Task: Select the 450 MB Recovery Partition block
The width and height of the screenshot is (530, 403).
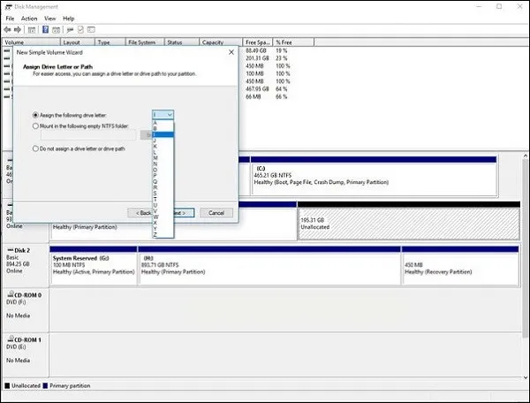Action: tap(460, 266)
